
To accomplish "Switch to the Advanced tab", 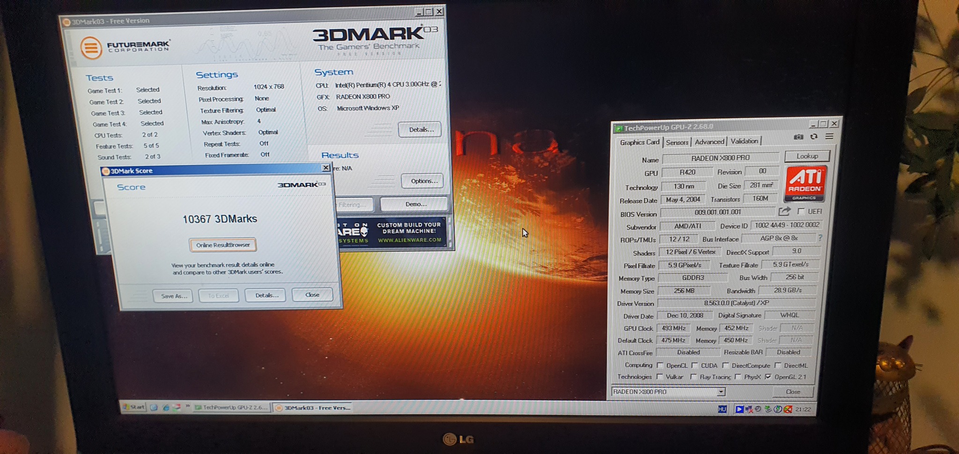I will [x=709, y=142].
